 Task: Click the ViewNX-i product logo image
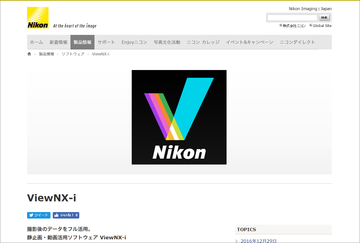pyautogui.click(x=179, y=117)
